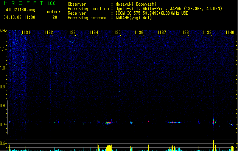Click the strong red echo after 1139

point(213,122)
